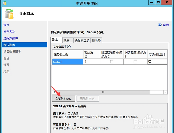Click the 服务器实例 column header

(x=68, y=54)
